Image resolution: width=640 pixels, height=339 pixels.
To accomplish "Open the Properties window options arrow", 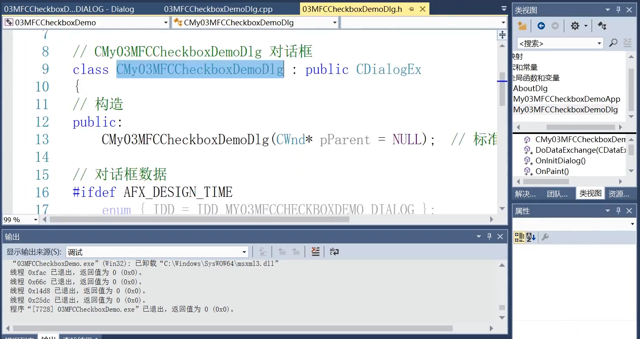I will coord(608,211).
